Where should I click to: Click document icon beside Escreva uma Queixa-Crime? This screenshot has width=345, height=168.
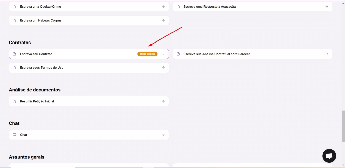(x=14, y=7)
